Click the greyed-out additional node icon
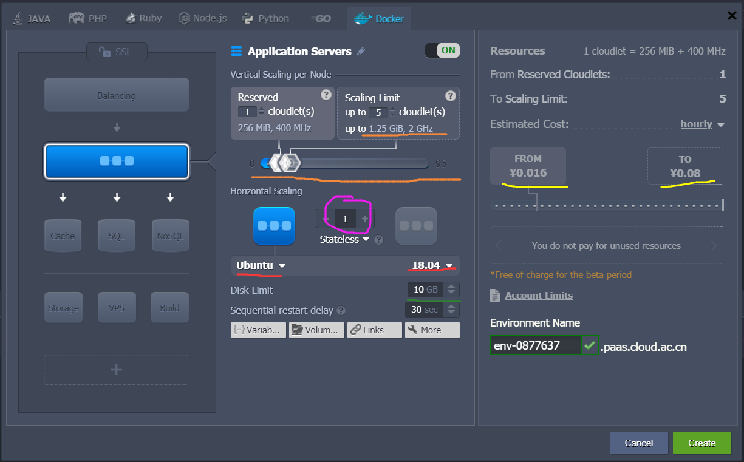The image size is (744, 462). tap(417, 226)
